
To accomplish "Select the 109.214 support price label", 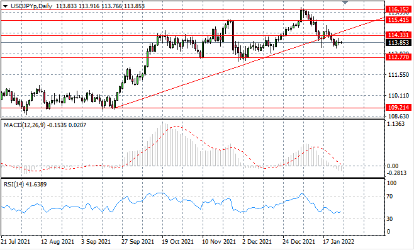I will tap(398, 107).
